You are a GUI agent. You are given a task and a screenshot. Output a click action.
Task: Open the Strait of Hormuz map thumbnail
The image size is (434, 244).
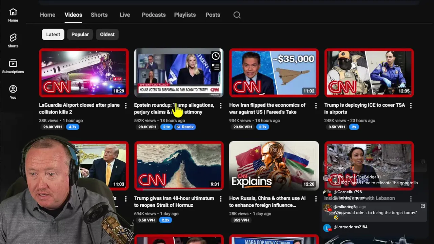click(179, 166)
